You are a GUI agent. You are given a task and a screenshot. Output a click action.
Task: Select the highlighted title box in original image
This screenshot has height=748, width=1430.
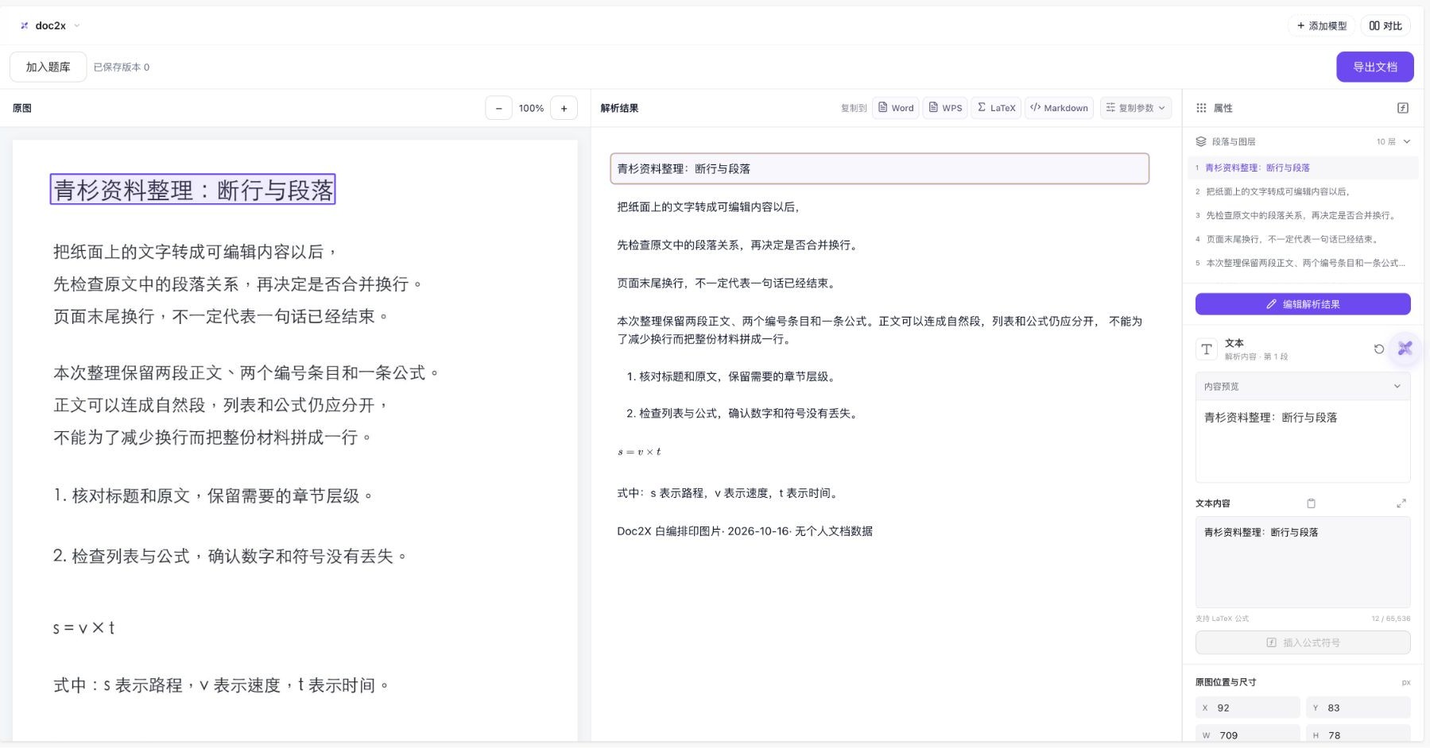pyautogui.click(x=193, y=190)
